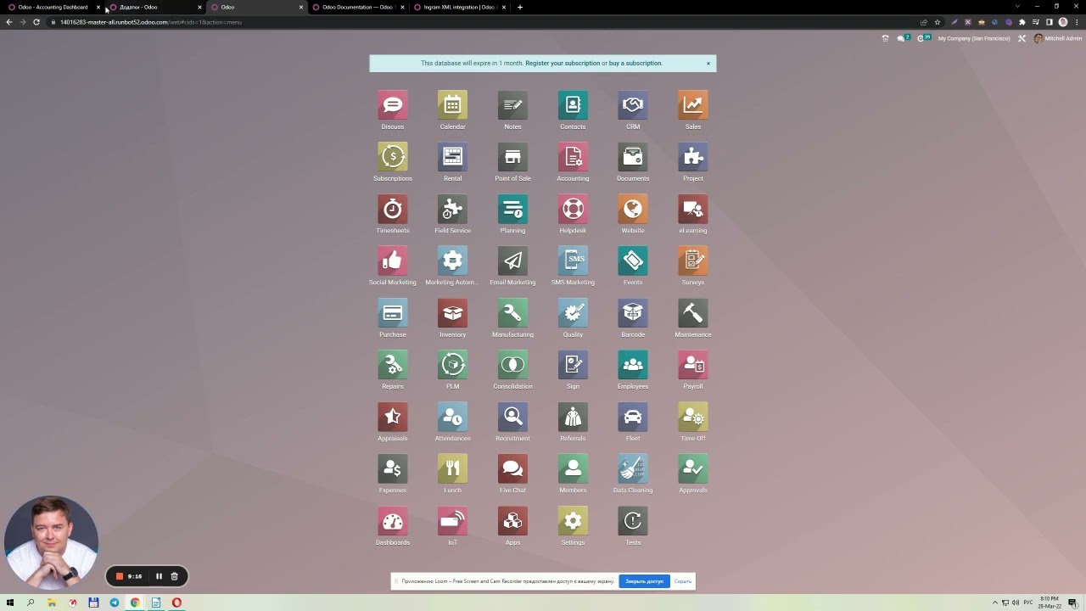1086x611 pixels.
Task: Launch the IoT app
Action: (453, 521)
